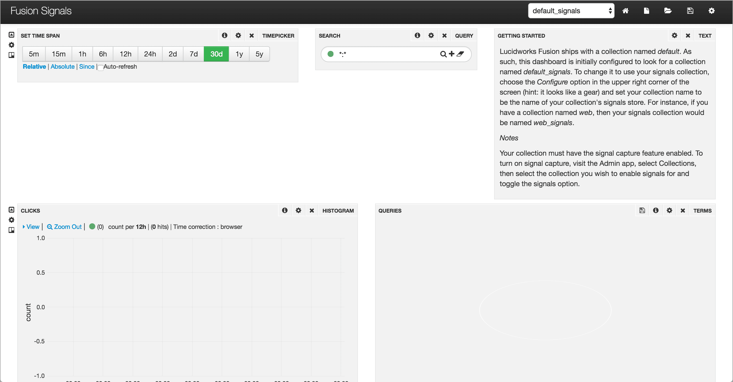Select the 1y time span
Screen dimensions: 733x382
(x=239, y=54)
